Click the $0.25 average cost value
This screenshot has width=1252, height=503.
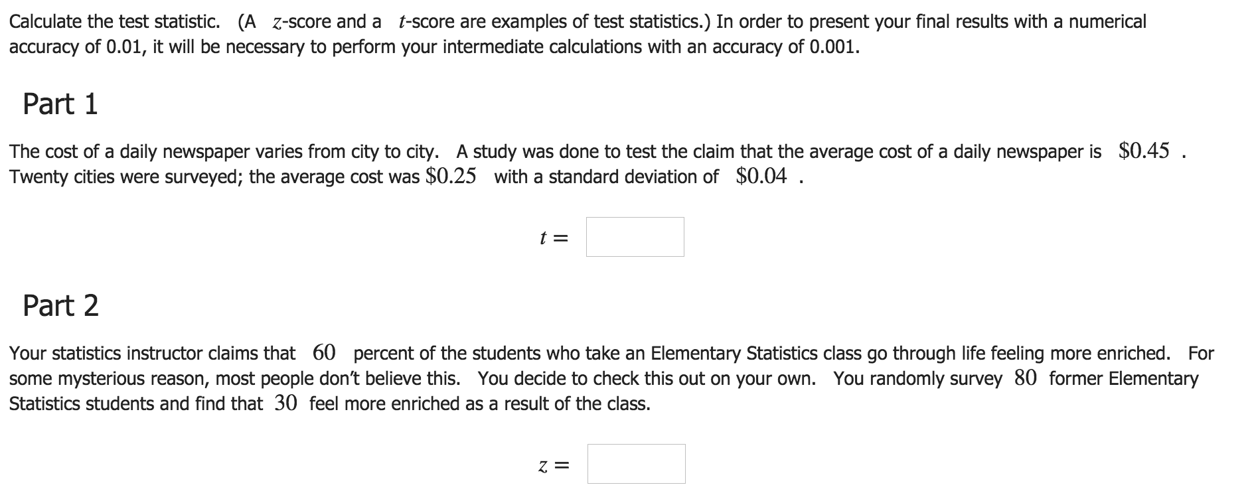(451, 176)
